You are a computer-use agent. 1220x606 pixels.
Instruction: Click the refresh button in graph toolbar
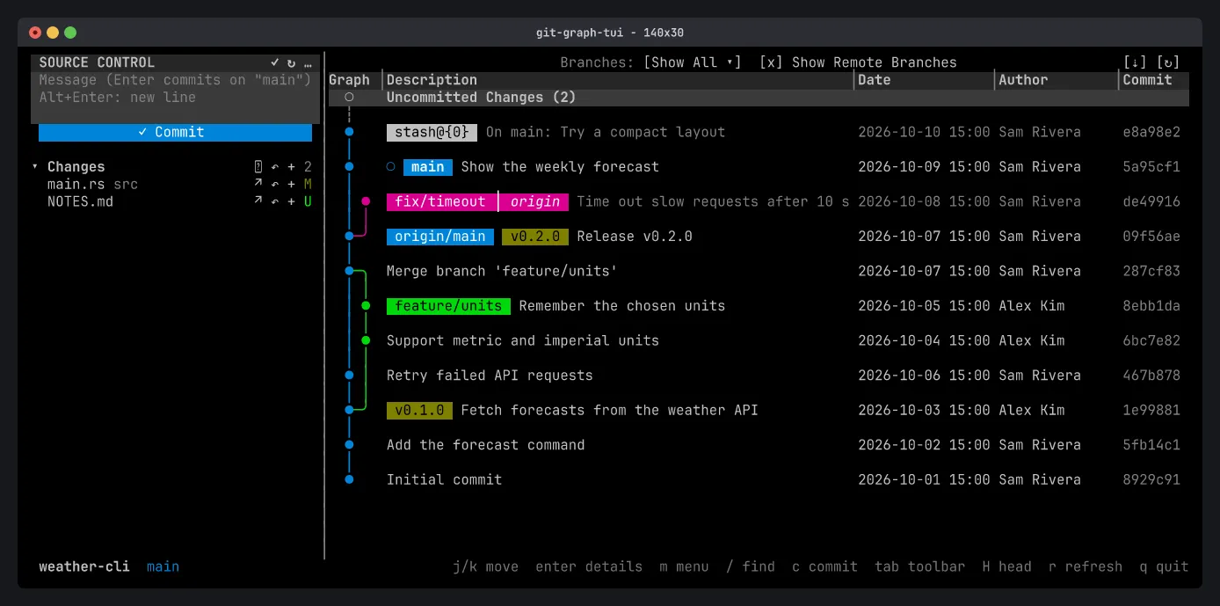1168,62
